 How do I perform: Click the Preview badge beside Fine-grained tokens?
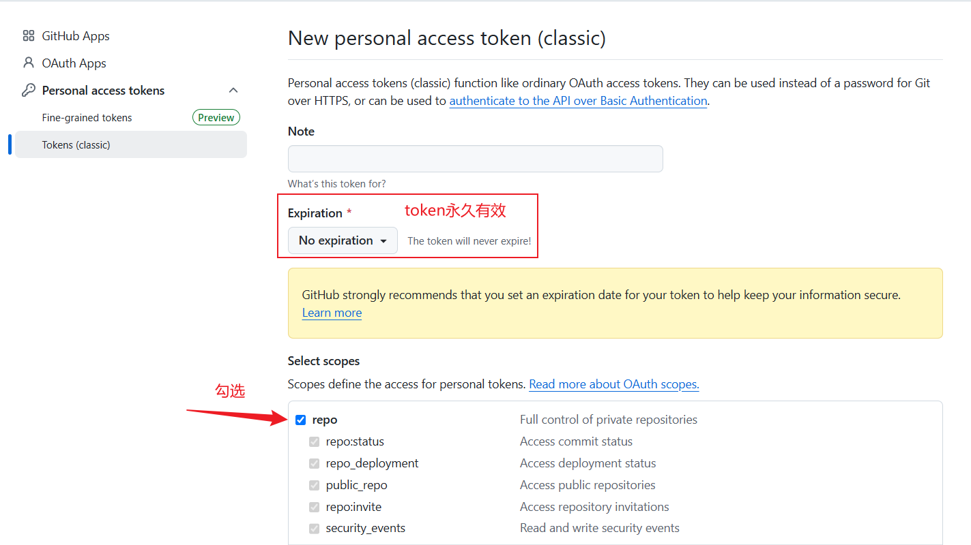(216, 118)
